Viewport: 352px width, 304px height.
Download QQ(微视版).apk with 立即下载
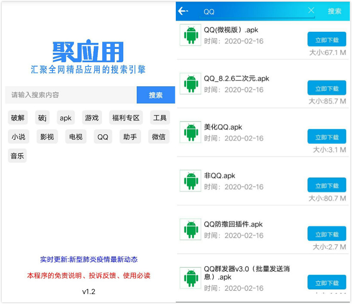(x=327, y=40)
